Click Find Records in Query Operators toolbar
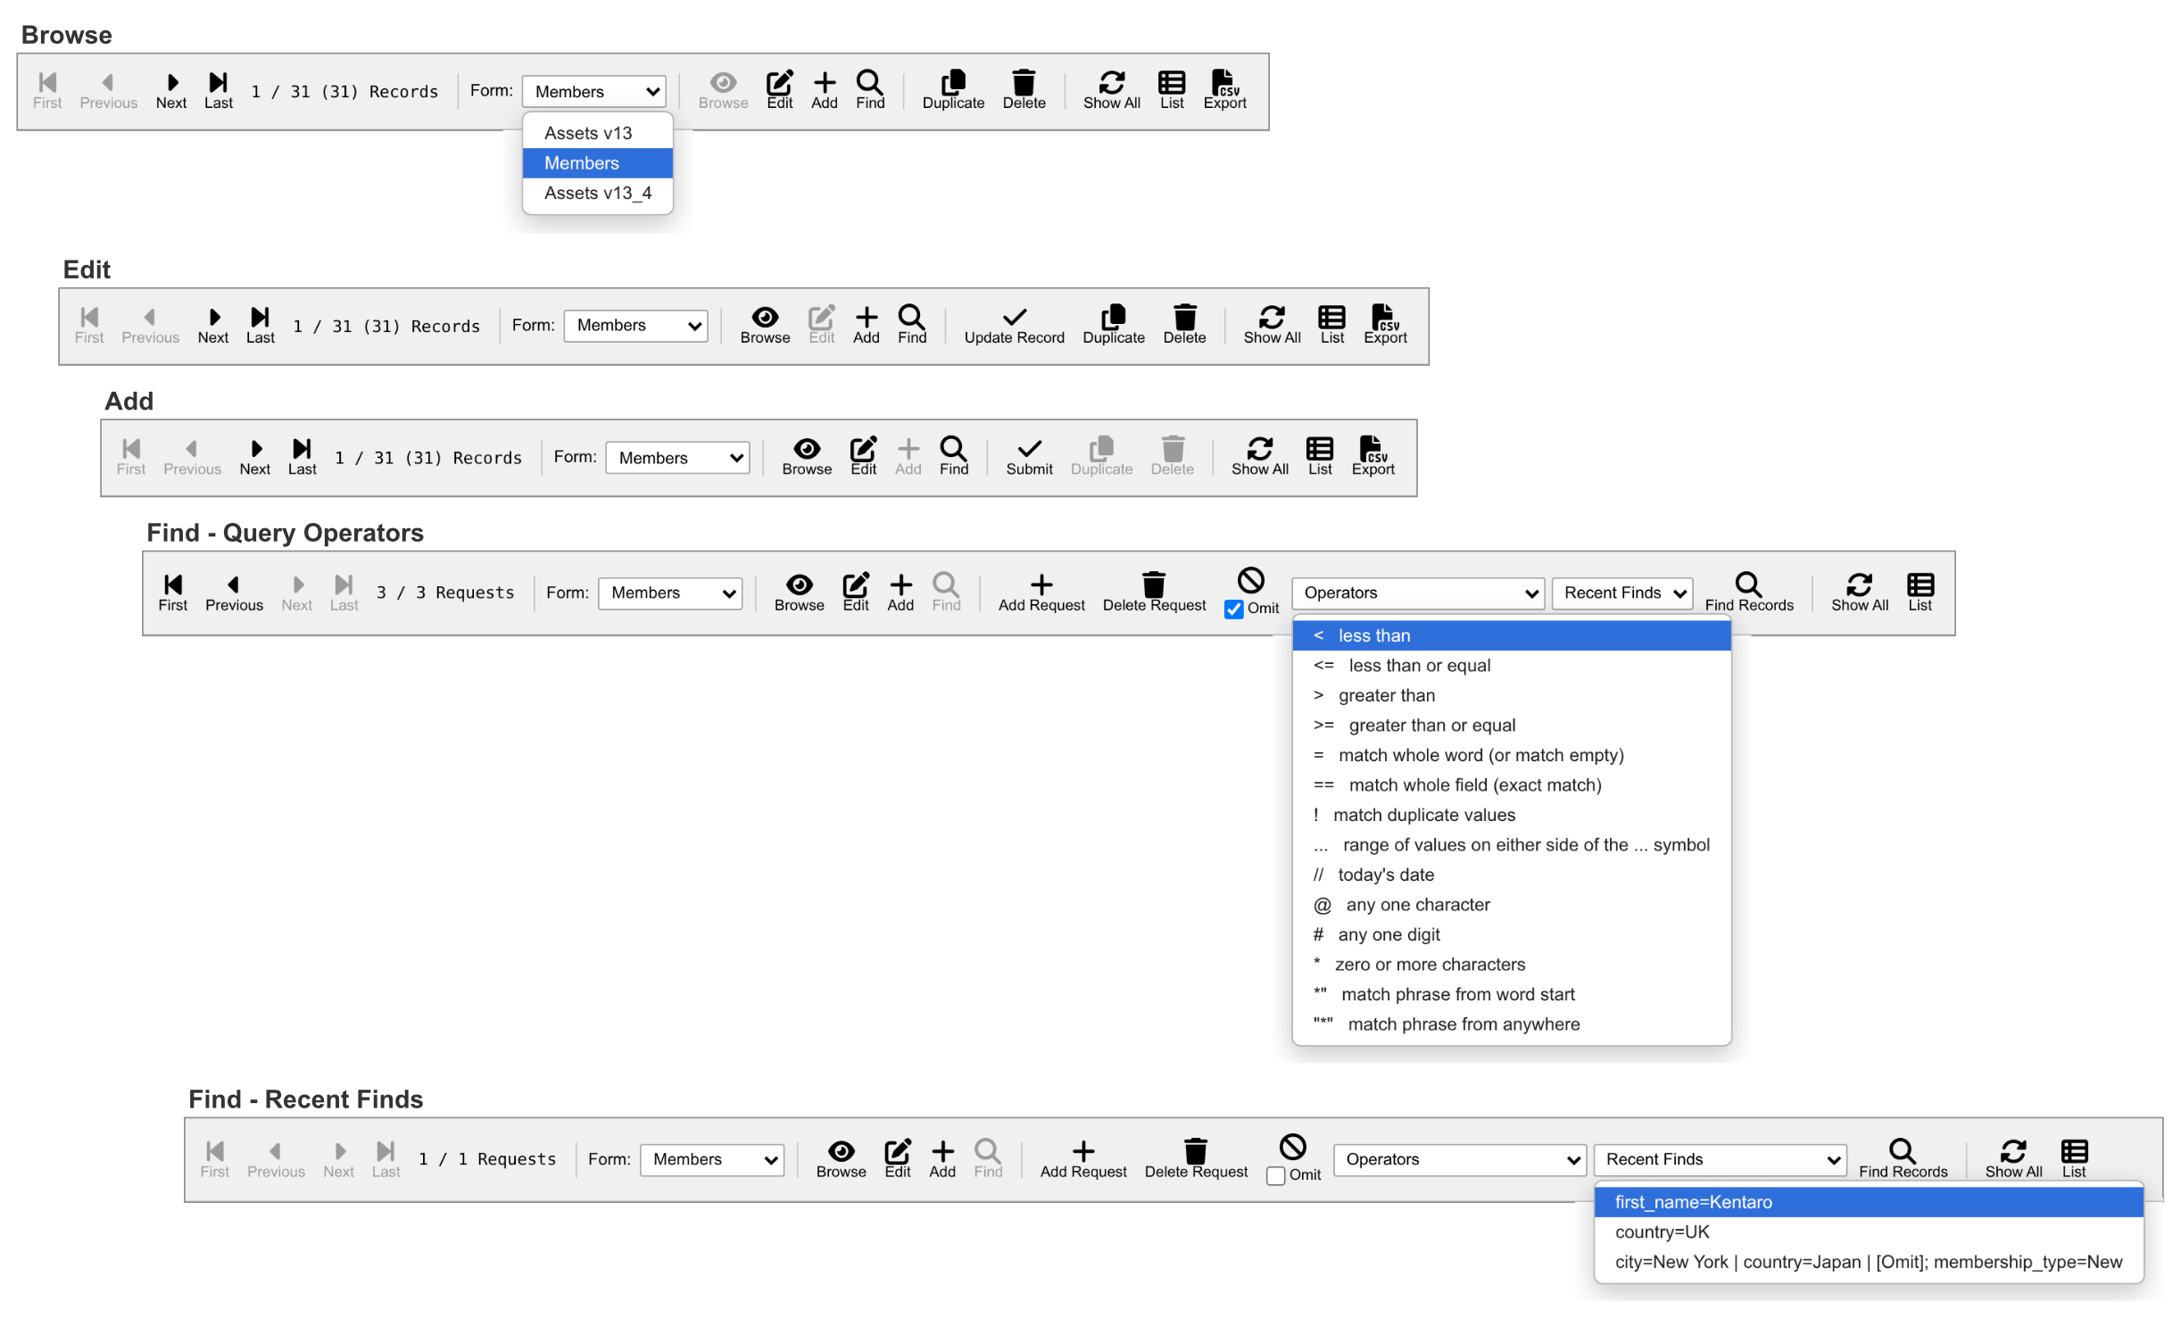2181x1319 pixels. [1749, 593]
